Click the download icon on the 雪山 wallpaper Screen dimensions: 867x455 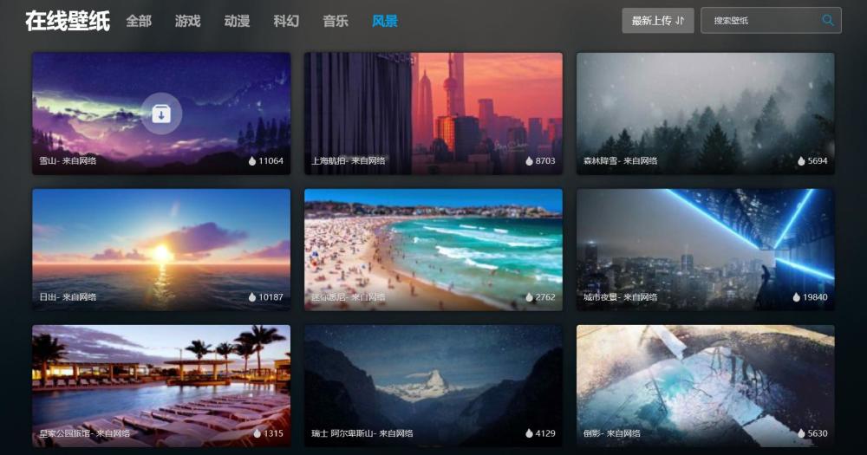pyautogui.click(x=161, y=114)
